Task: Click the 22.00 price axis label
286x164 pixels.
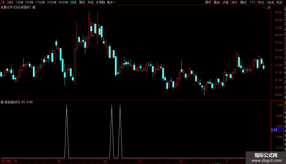Action: [278, 65]
